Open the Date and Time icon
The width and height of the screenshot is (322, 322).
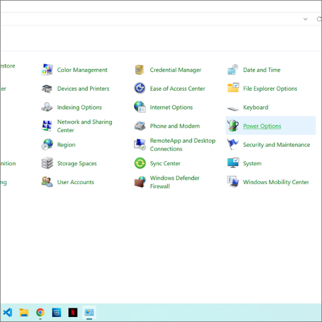point(233,70)
